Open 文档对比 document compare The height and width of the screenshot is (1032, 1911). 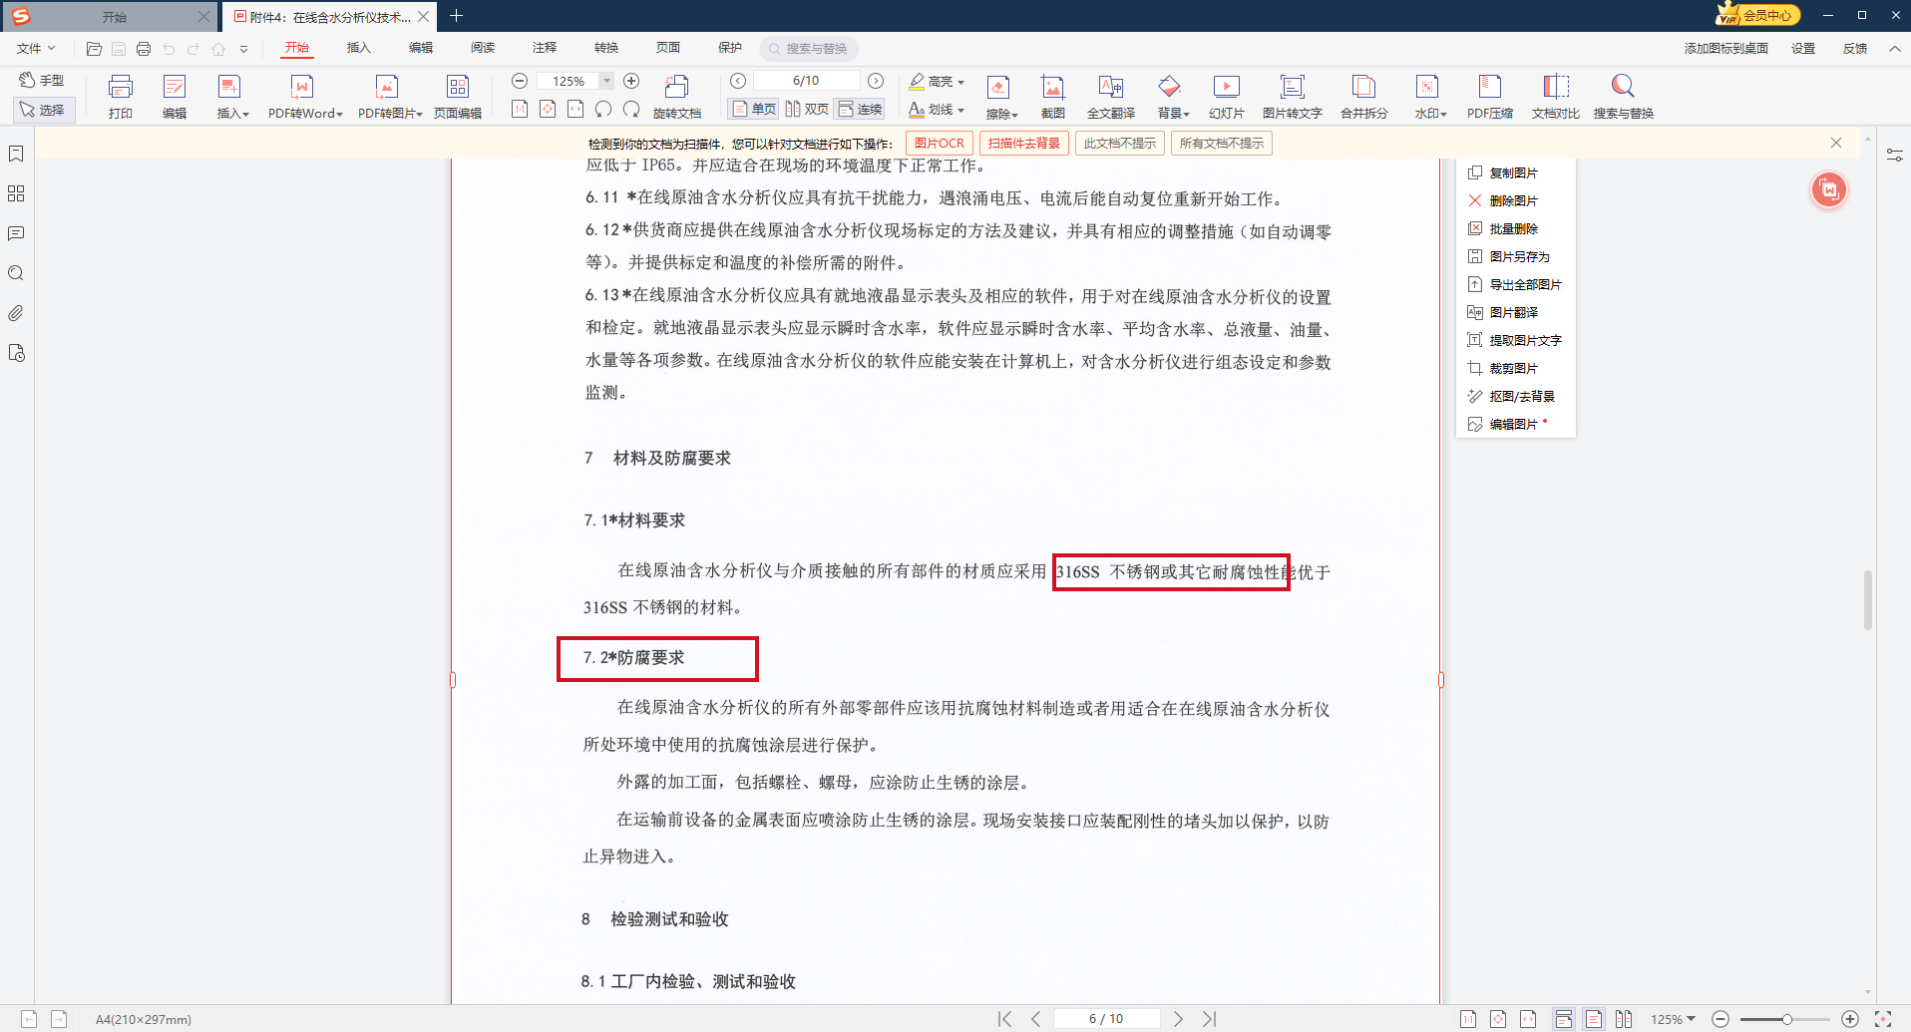point(1555,97)
